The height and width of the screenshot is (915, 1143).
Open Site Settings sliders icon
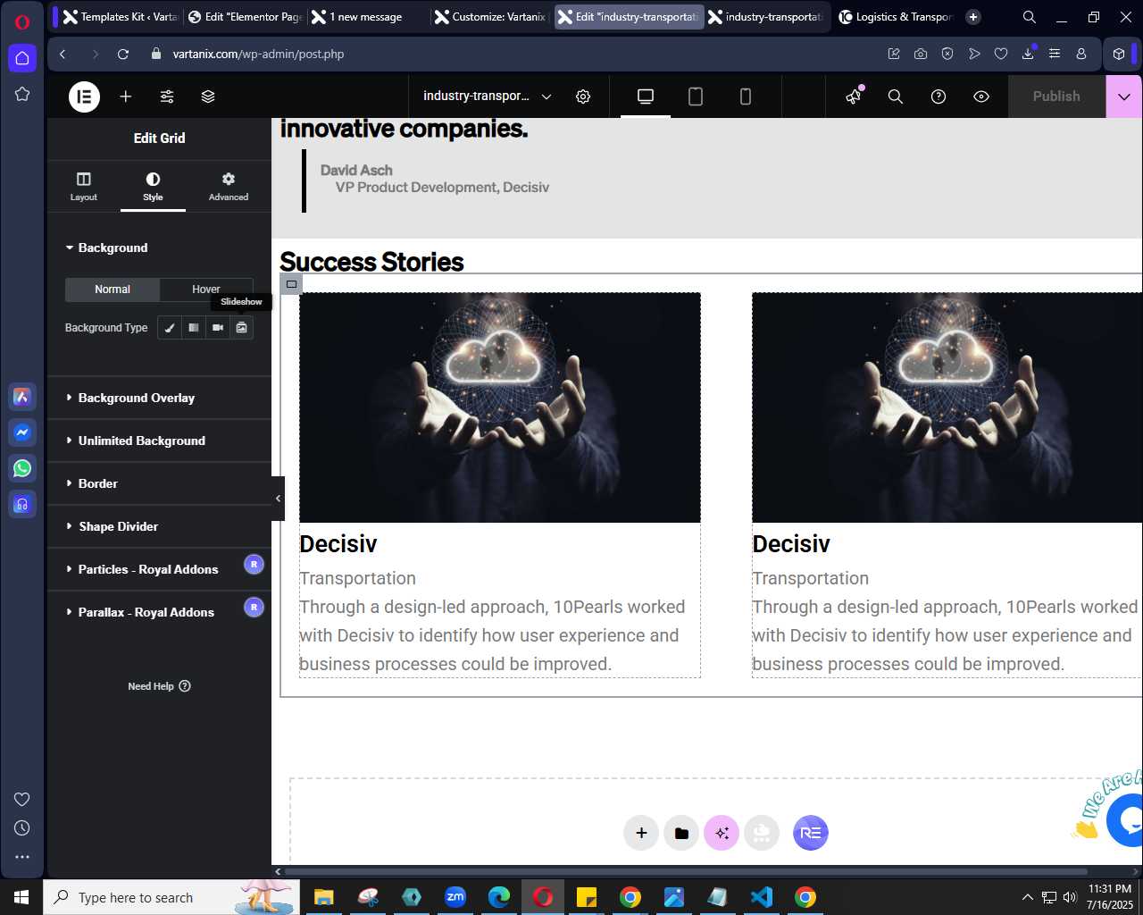tap(167, 97)
